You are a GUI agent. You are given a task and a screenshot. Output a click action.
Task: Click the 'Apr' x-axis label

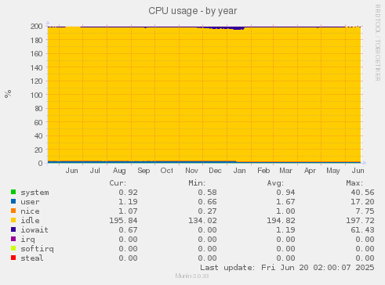coord(310,171)
